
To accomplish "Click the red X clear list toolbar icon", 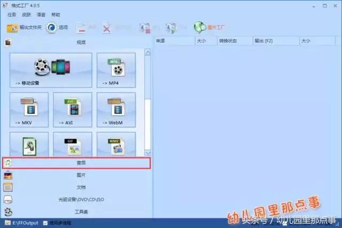I will coord(106,28).
